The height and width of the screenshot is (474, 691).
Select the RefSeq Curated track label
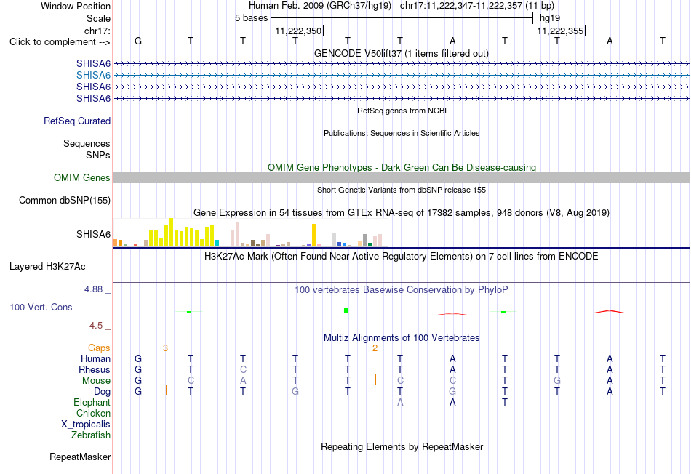point(76,121)
